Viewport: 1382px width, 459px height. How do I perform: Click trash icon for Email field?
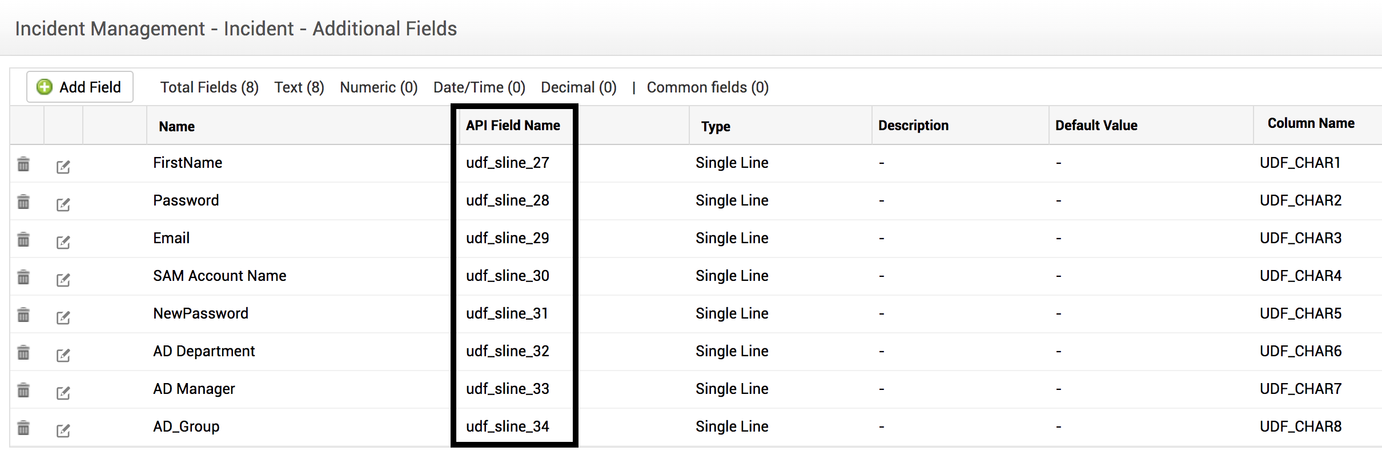23,240
